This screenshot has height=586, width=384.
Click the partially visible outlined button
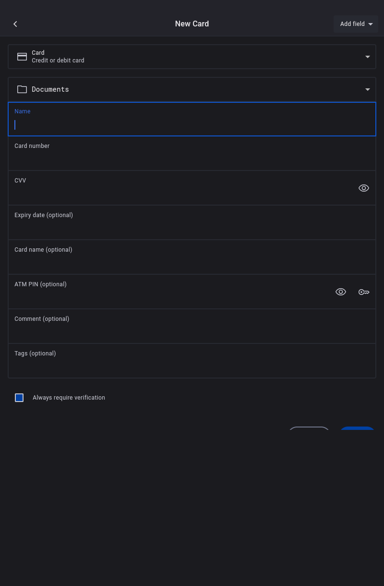coord(309,428)
